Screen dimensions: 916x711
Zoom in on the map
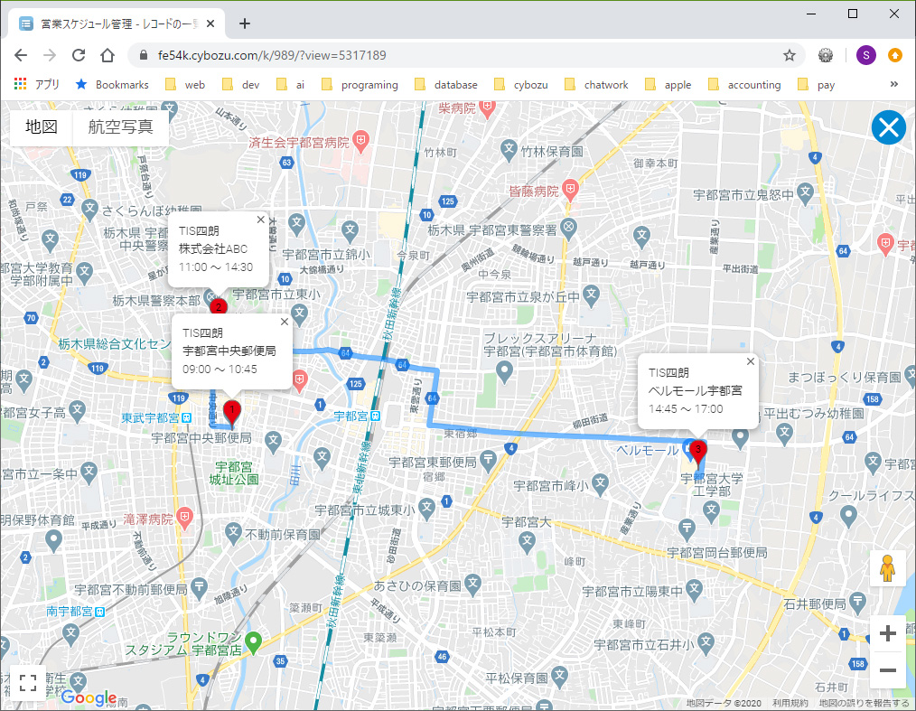coord(887,633)
